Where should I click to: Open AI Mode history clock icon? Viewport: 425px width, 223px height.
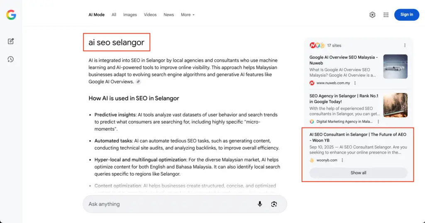click(x=10, y=59)
